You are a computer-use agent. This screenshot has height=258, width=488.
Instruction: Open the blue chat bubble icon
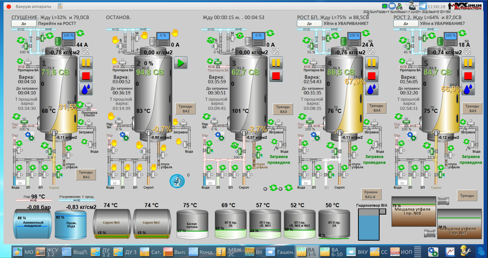(392, 6)
